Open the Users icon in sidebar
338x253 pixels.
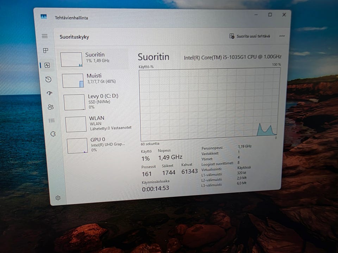click(51, 107)
